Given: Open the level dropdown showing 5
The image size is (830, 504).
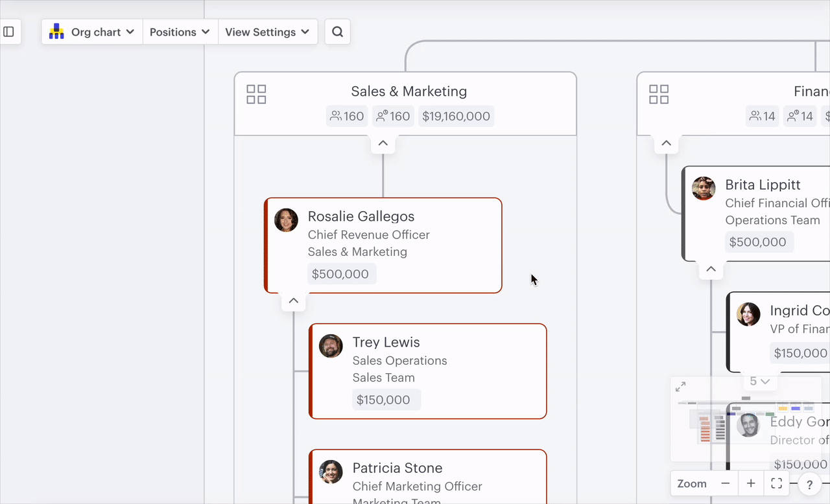Looking at the screenshot, I should (x=760, y=382).
